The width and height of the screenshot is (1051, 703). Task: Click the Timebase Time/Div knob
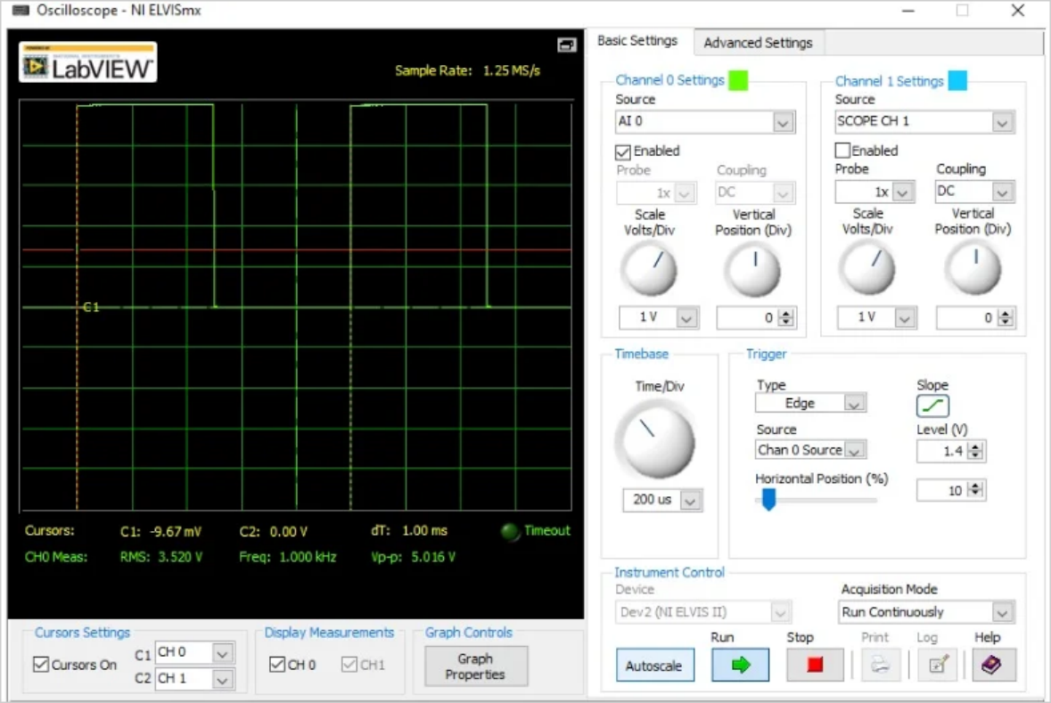pos(655,439)
